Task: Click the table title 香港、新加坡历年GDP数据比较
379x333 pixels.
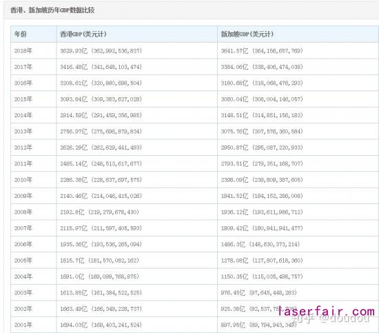Action: point(52,10)
